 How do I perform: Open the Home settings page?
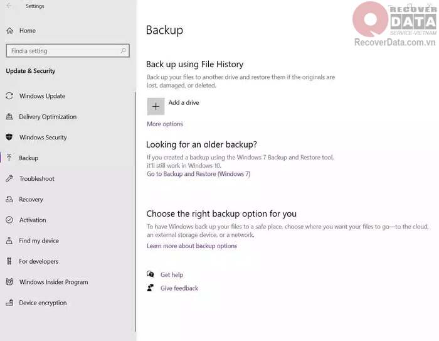click(27, 31)
